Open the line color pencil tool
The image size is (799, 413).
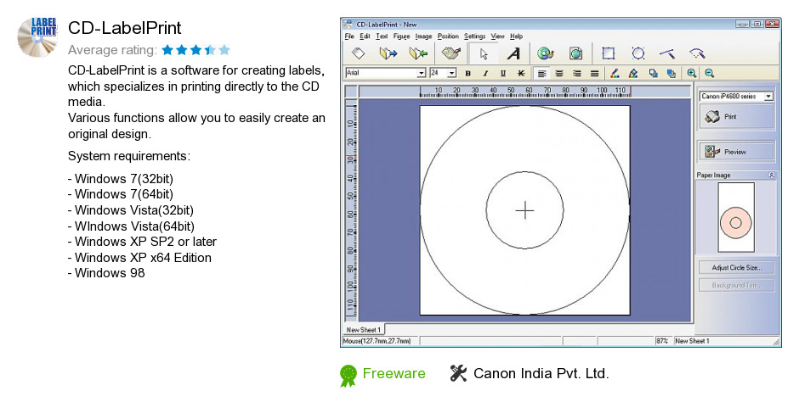point(615,73)
